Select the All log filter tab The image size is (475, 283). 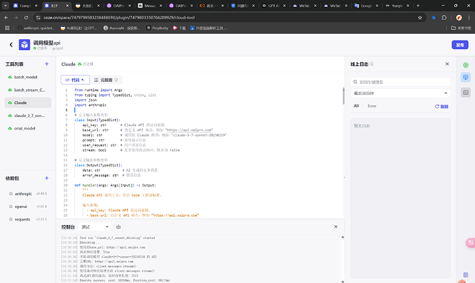(x=357, y=106)
